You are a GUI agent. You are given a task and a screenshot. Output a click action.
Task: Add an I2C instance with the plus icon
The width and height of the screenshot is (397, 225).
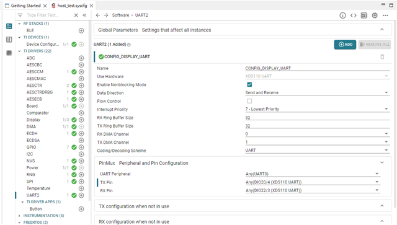(x=81, y=154)
